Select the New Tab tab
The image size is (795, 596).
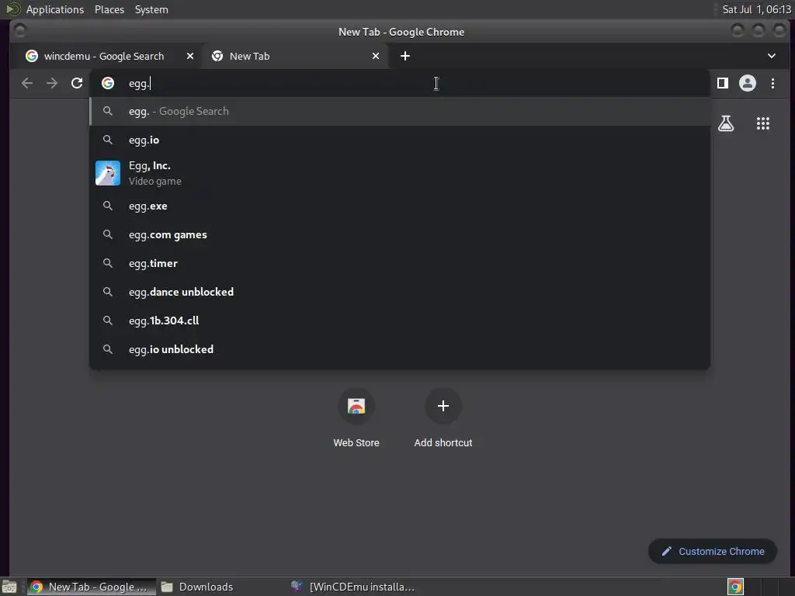(x=294, y=56)
